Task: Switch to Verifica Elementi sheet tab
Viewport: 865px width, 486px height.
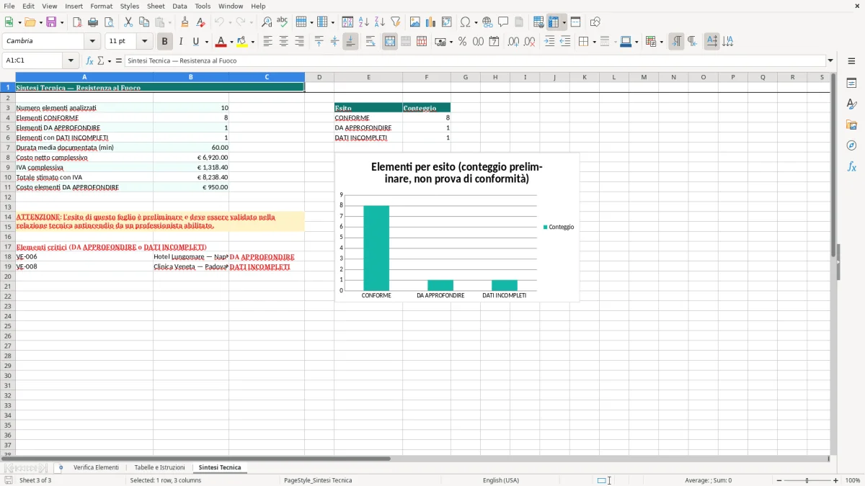Action: (x=96, y=468)
